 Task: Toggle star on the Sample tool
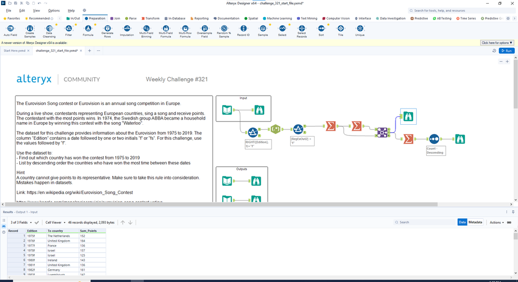tap(270, 25)
